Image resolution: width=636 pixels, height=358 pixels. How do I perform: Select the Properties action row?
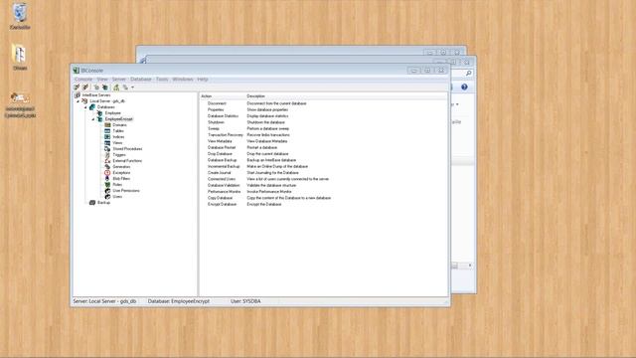pos(324,109)
